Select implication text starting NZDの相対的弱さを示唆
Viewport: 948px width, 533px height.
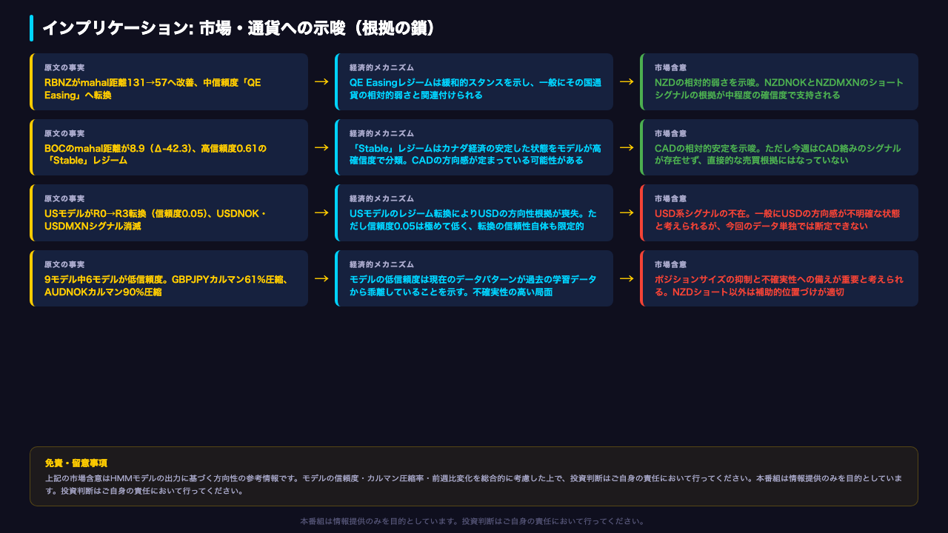point(779,89)
